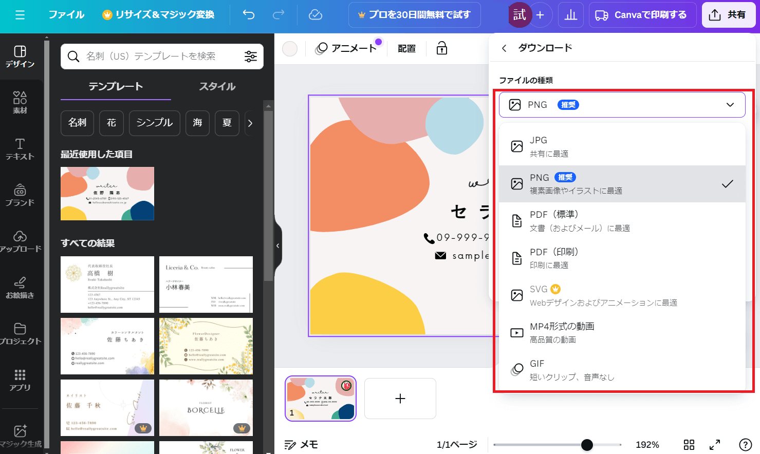Select the 夏 filter chip
The width and height of the screenshot is (760, 454).
pos(227,123)
